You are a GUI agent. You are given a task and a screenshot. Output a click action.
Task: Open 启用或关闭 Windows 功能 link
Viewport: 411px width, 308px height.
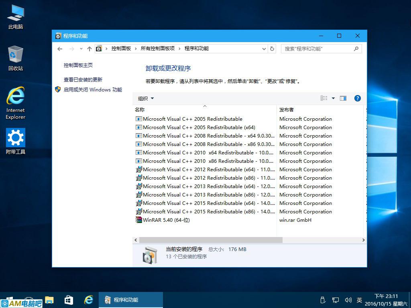[x=93, y=89]
